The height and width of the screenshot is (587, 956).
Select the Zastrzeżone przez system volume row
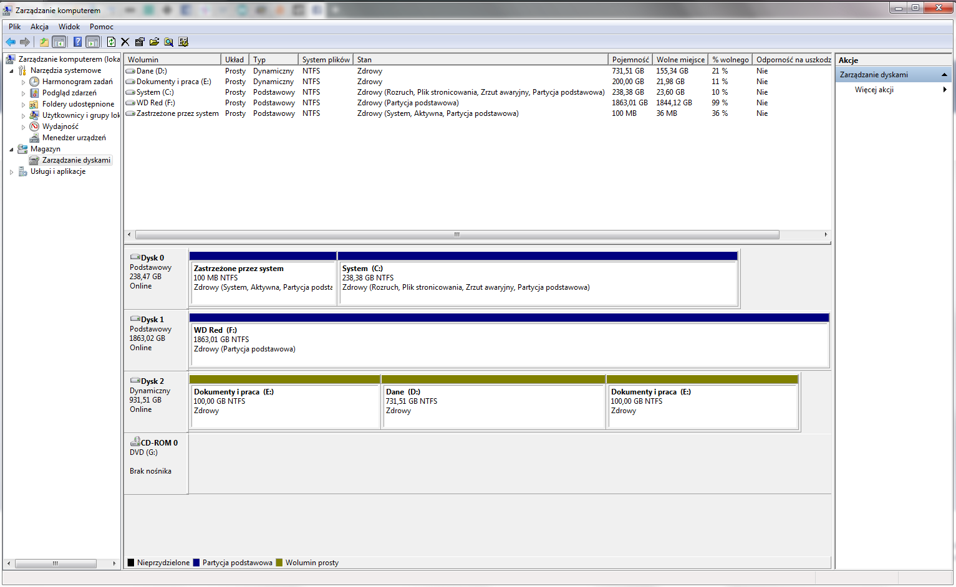pyautogui.click(x=478, y=113)
